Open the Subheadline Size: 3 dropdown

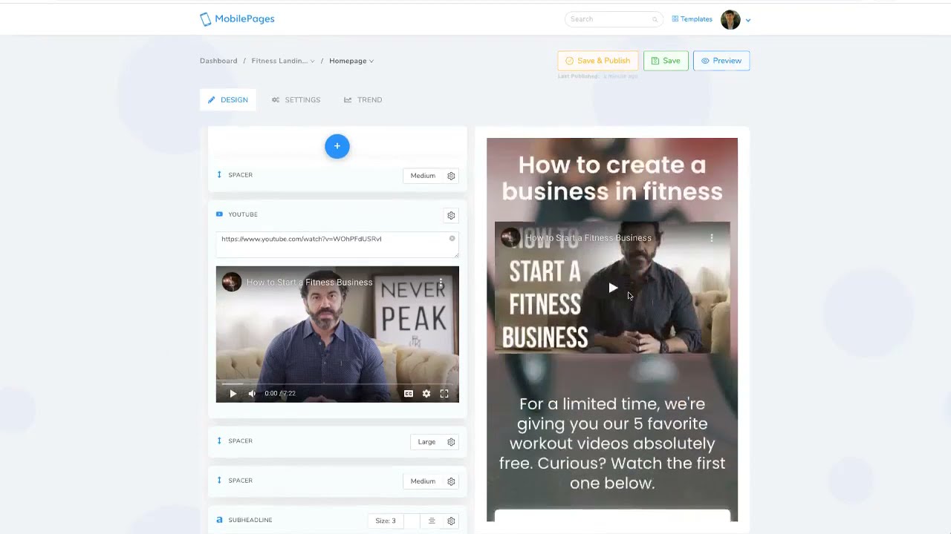386,521
